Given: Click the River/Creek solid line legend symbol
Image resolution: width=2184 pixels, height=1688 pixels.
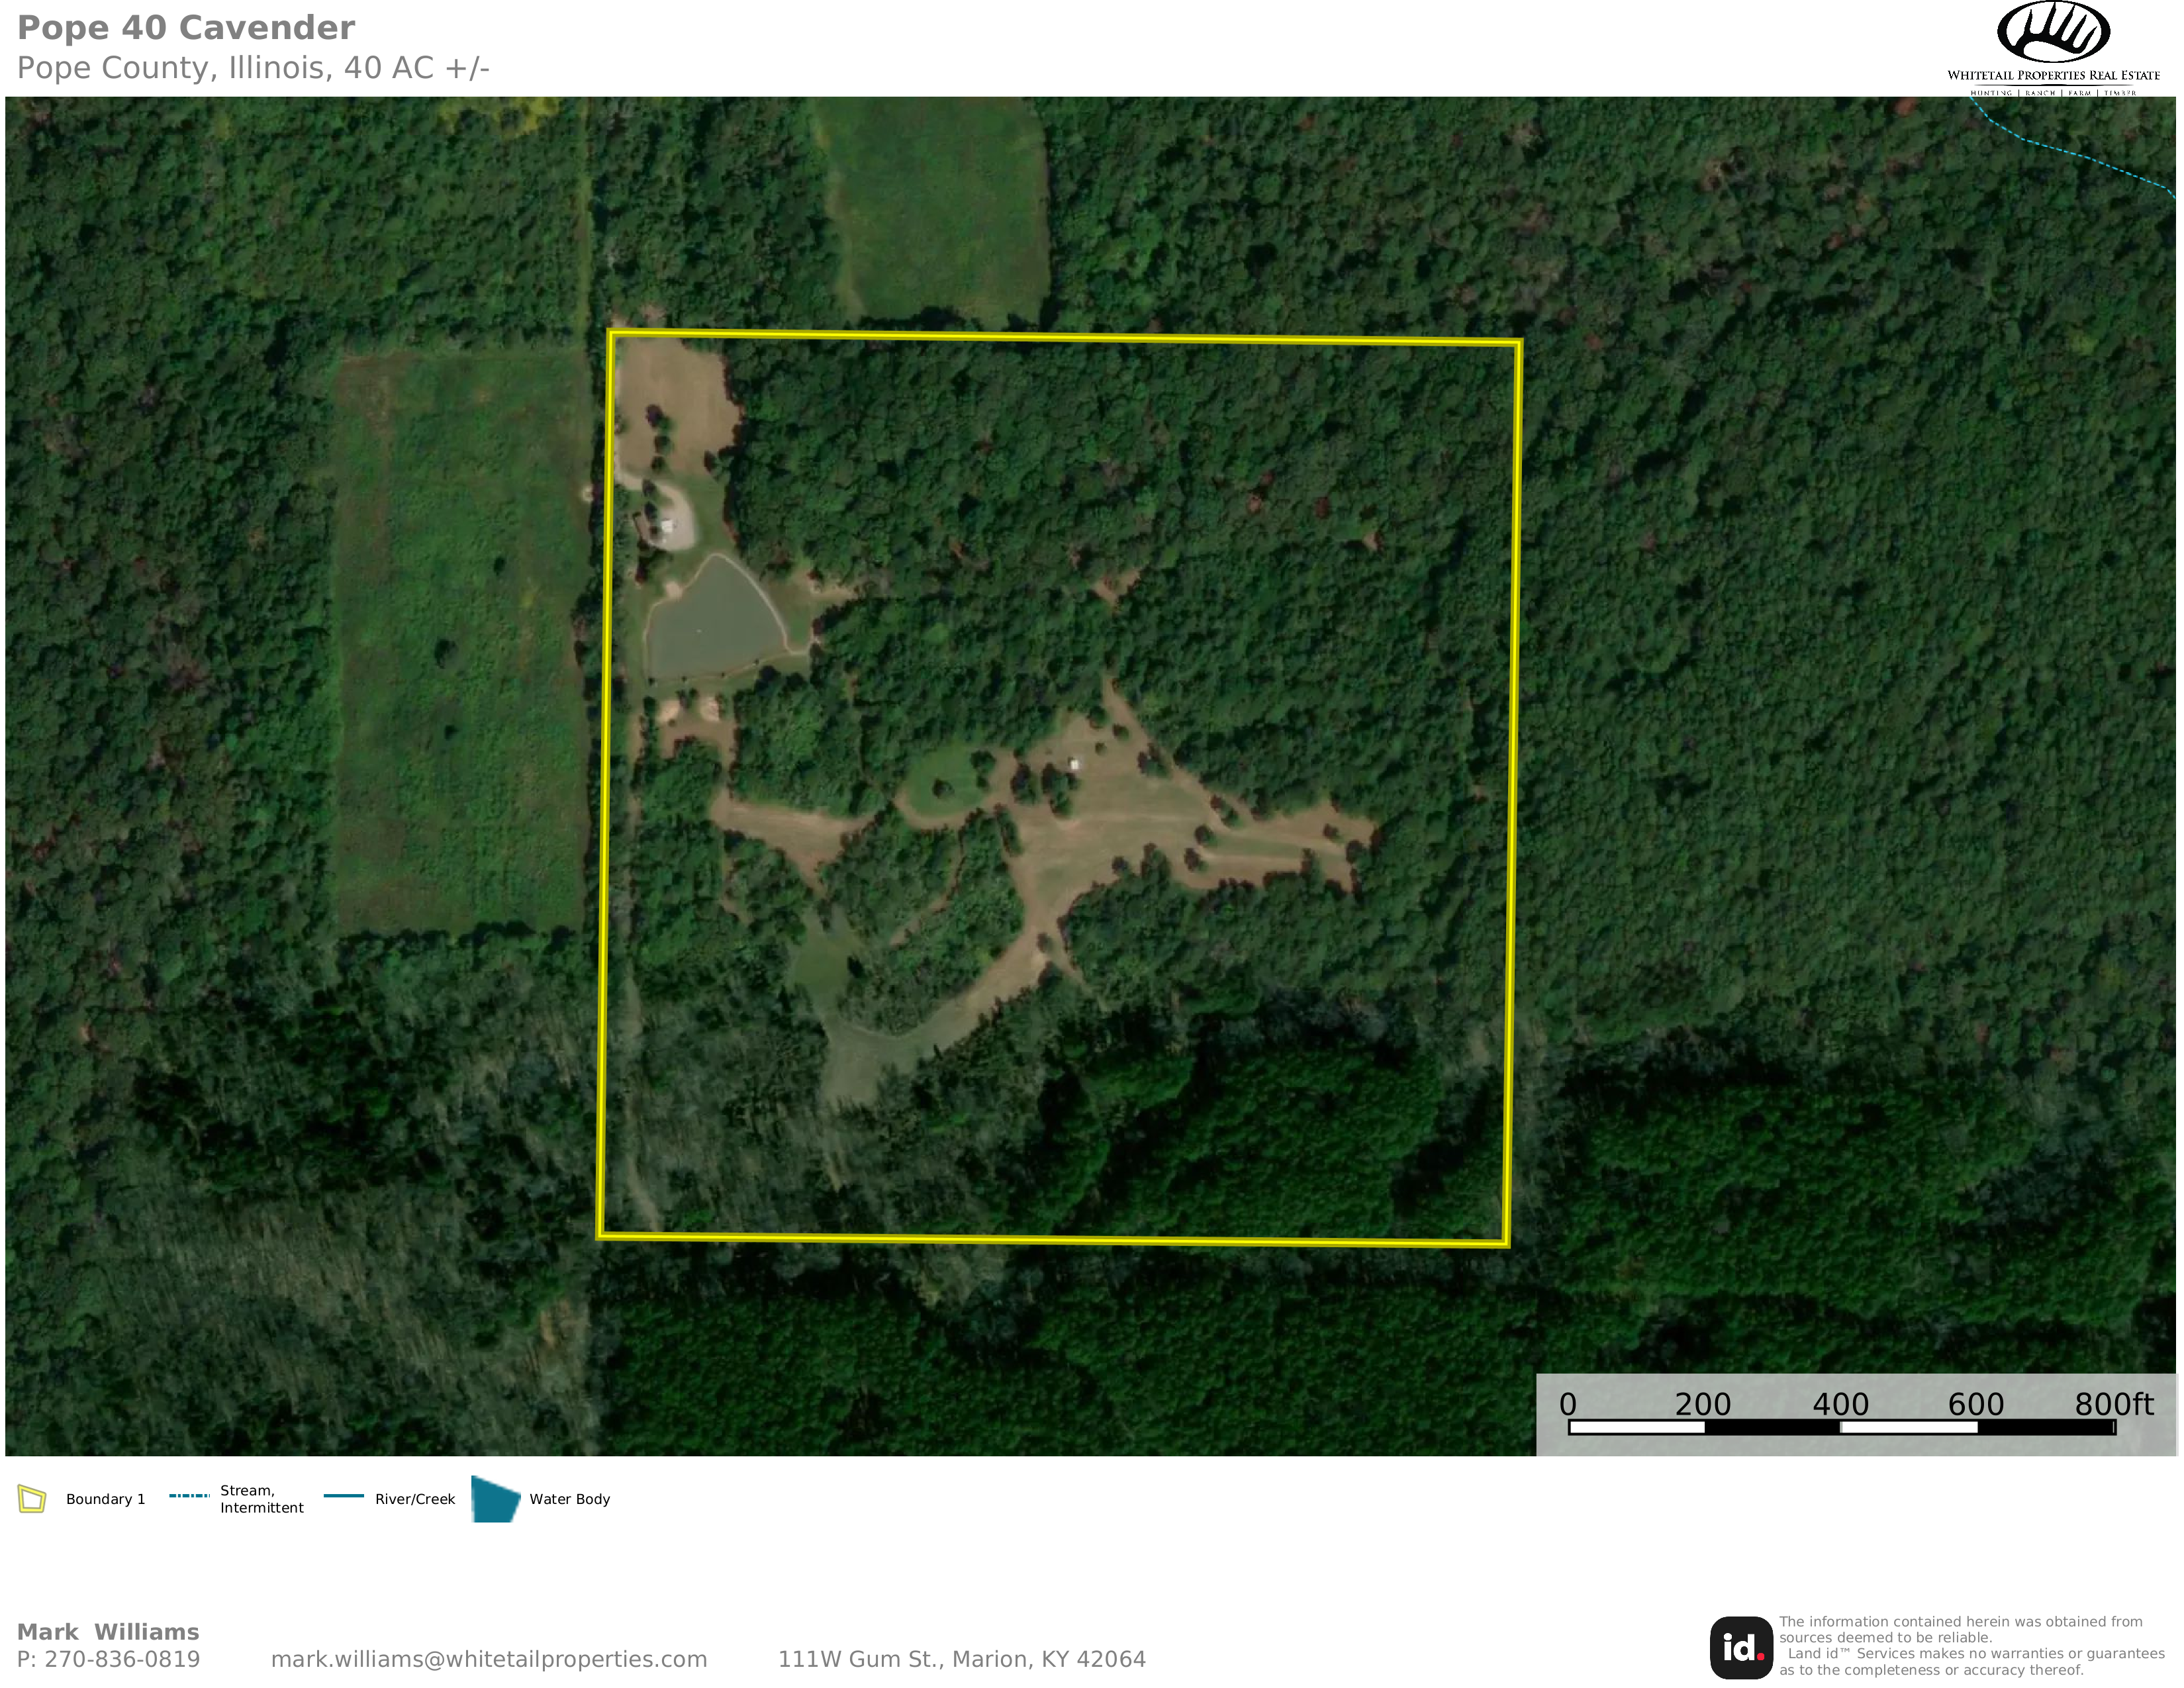Looking at the screenshot, I should coord(343,1496).
